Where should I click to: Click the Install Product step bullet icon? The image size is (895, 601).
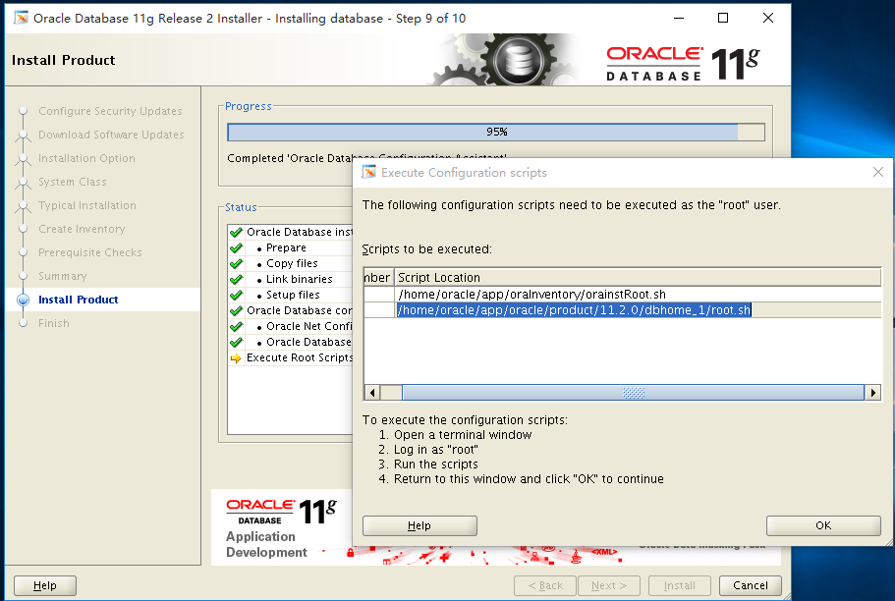[x=23, y=300]
